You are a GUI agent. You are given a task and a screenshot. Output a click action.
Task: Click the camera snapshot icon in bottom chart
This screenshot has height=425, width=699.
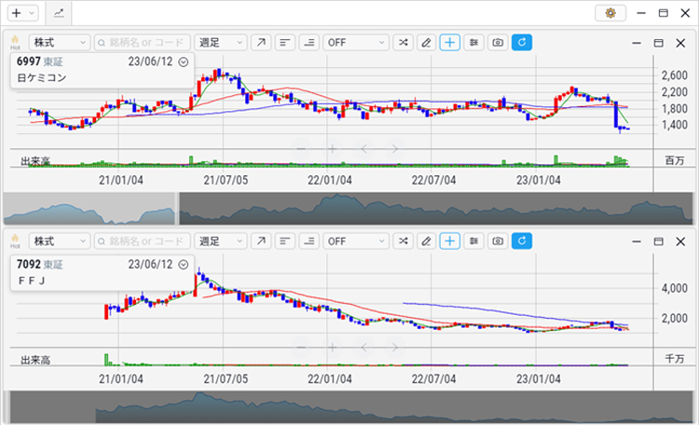point(499,241)
